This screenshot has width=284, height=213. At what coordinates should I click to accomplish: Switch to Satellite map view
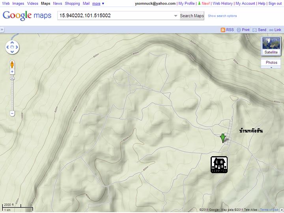(271, 47)
